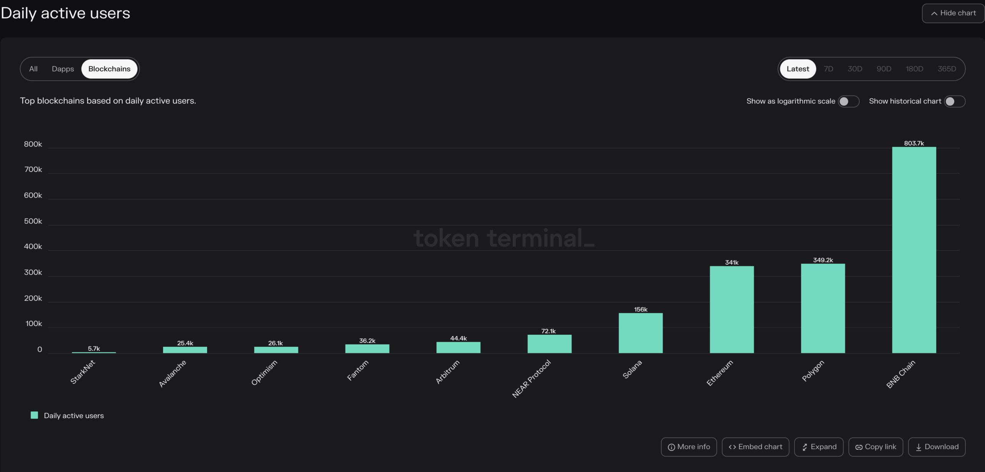Click the 156k value label

[641, 309]
